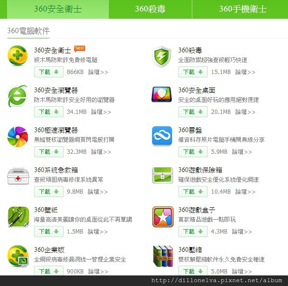Image resolution: width=288 pixels, height=286 pixels.
Task: Click the 下載 button for 360壁紙
Action: [x=49, y=232]
